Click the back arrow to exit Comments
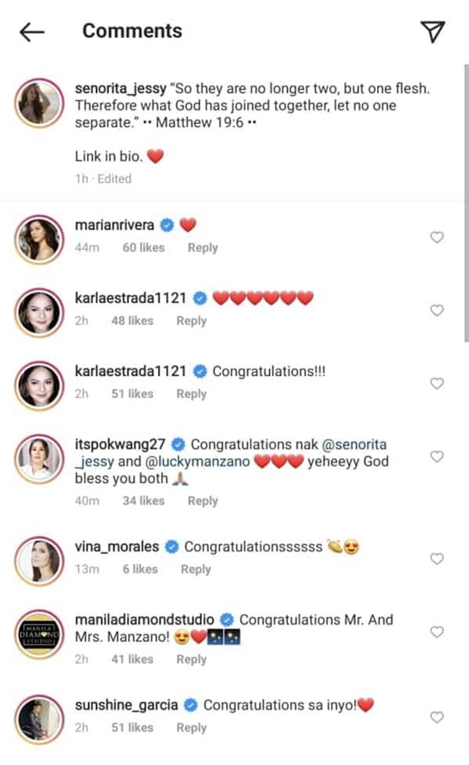Image resolution: width=469 pixels, height=765 pixels. click(x=32, y=30)
